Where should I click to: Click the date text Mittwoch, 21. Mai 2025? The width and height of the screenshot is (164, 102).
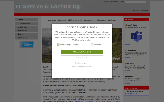tap(140, 11)
